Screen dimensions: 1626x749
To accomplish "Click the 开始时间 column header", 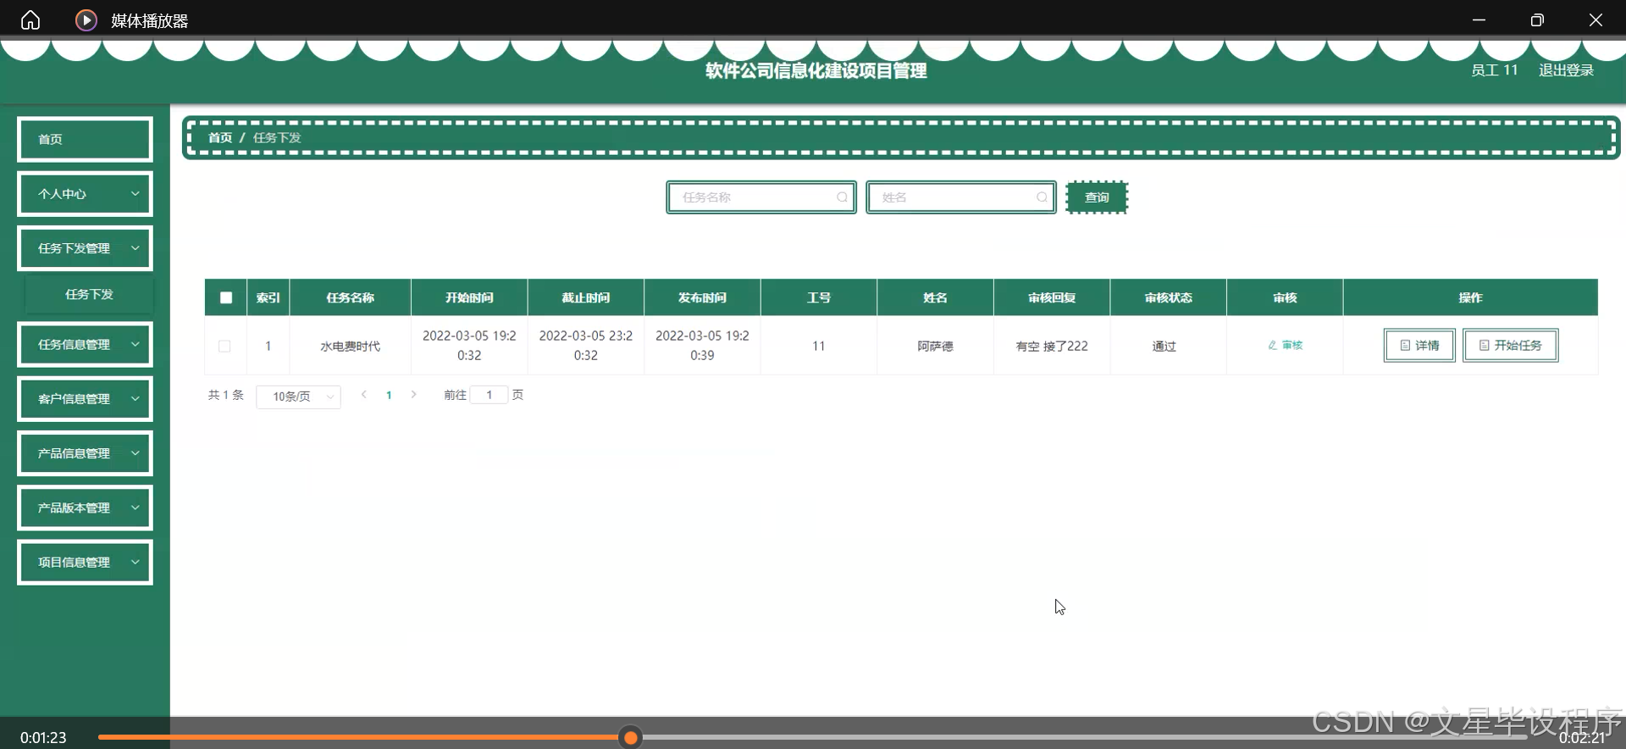I will 469,297.
